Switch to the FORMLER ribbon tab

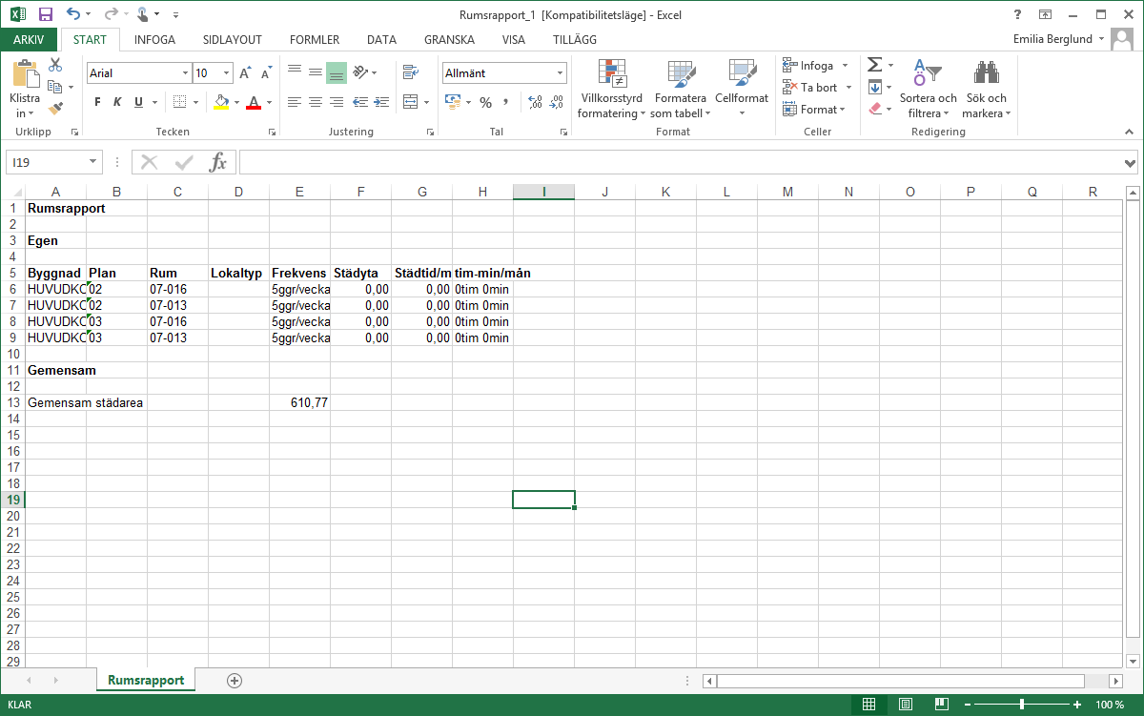click(315, 40)
